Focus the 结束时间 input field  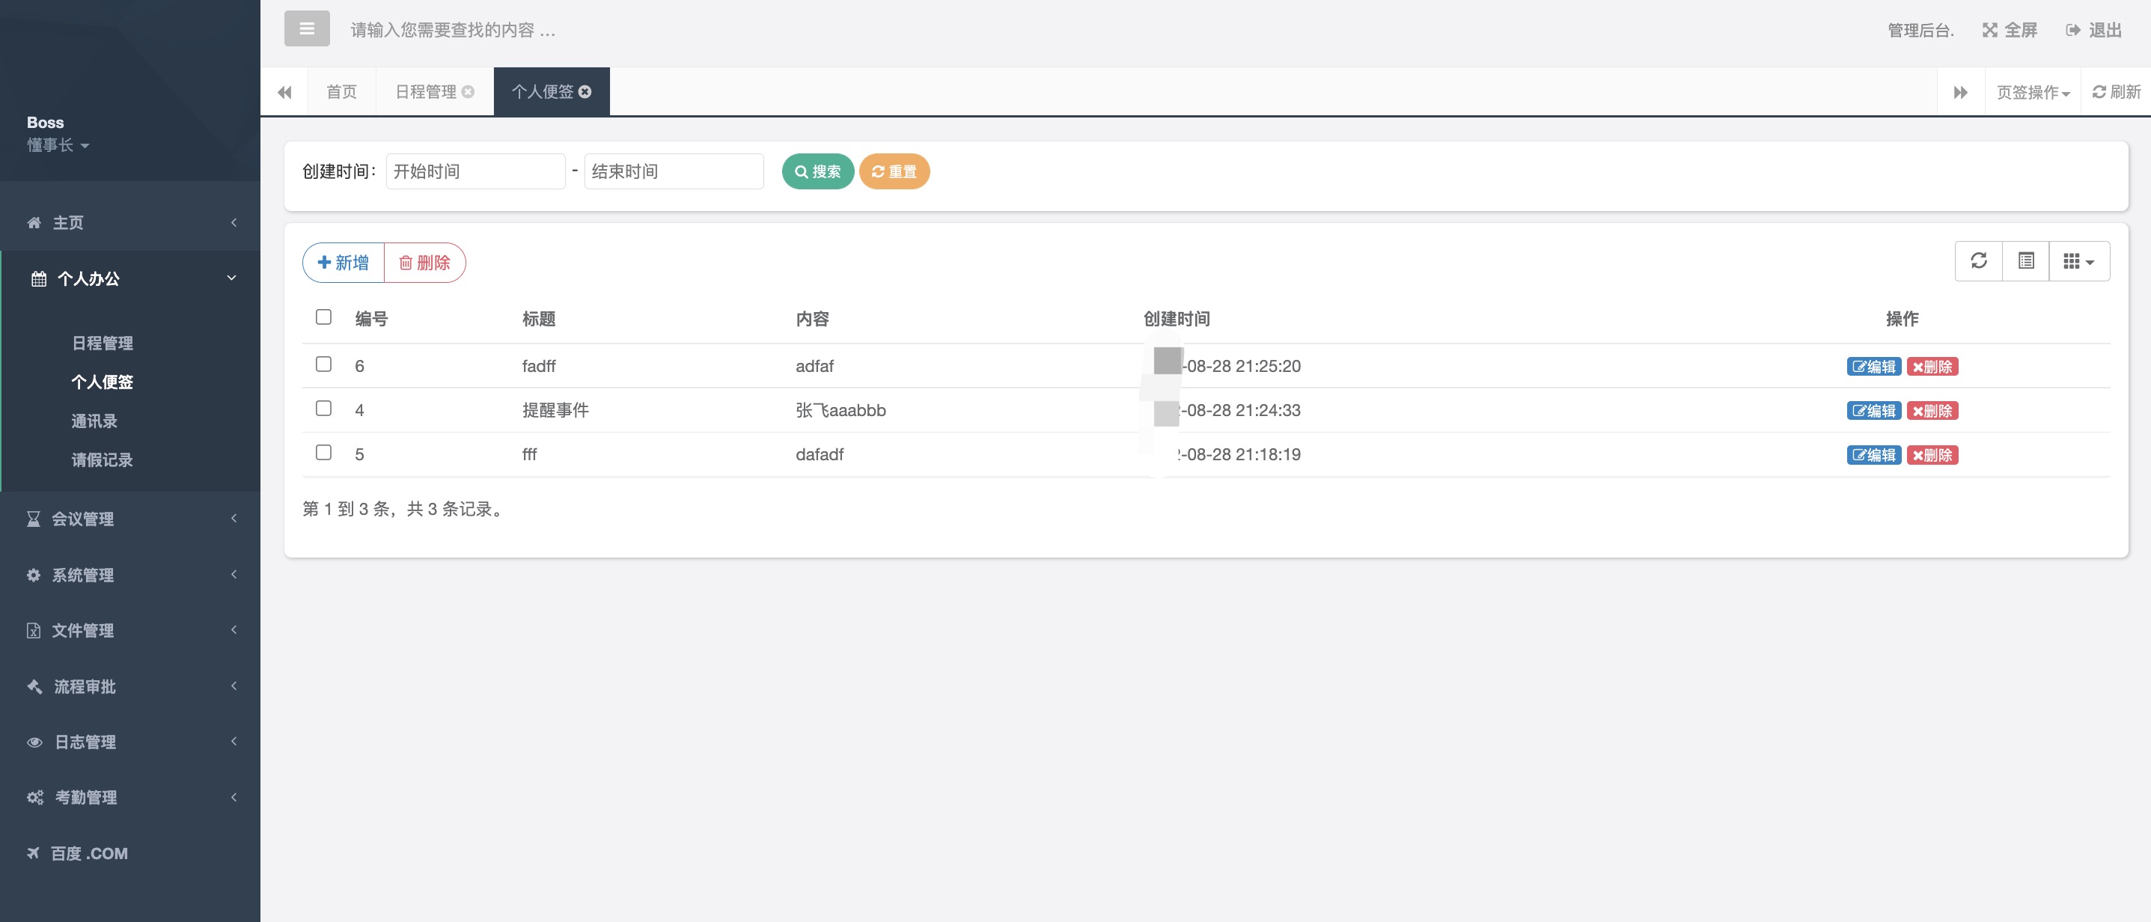click(674, 171)
